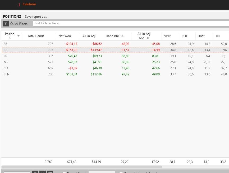This screenshot has height=173, width=229.
Task: Click the player icon beside Celebrini
Action: (18, 4)
